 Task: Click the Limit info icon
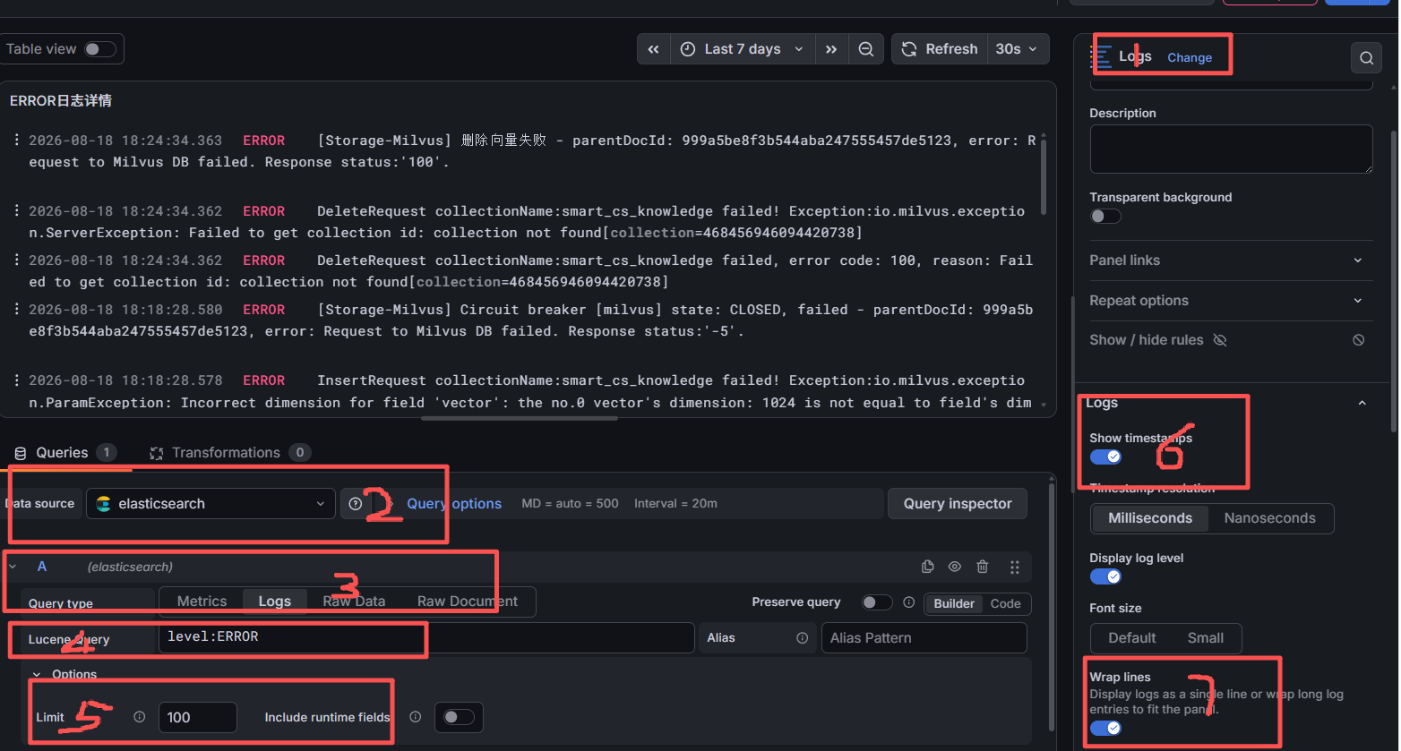point(139,717)
